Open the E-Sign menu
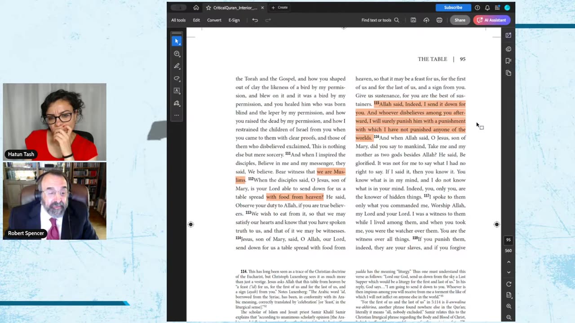The width and height of the screenshot is (575, 323). (234, 20)
